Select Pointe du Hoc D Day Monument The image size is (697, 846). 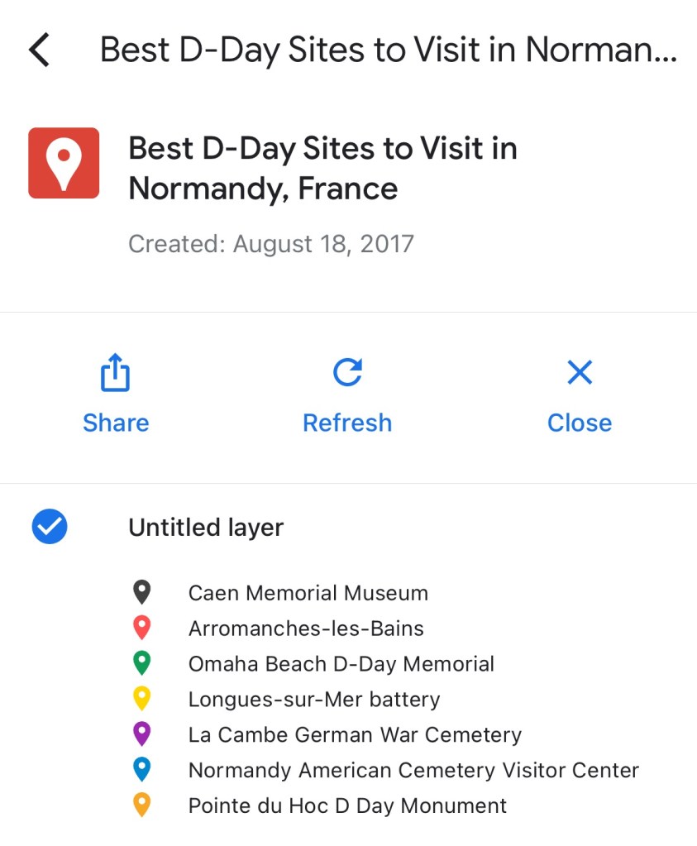[x=347, y=806]
